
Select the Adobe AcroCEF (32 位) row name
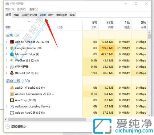(x=30, y=113)
